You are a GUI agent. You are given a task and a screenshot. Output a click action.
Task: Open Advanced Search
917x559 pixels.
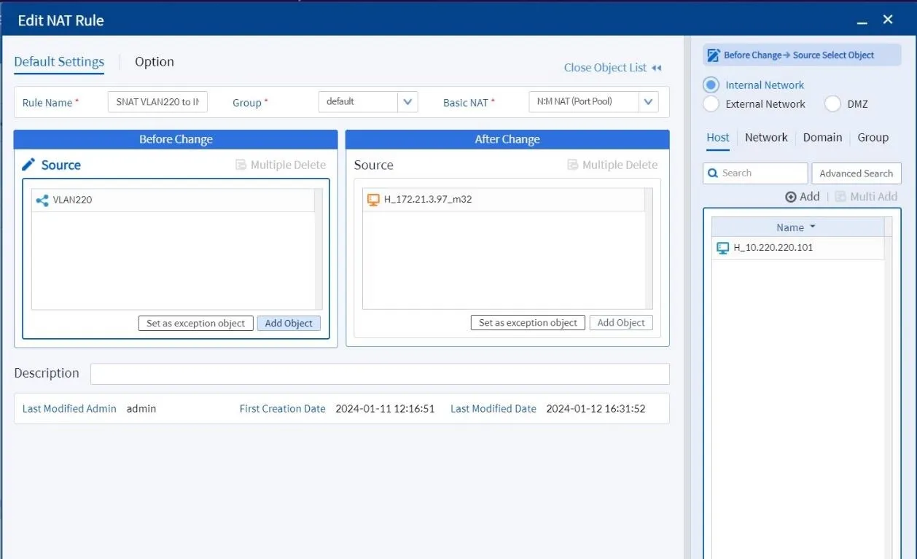856,173
